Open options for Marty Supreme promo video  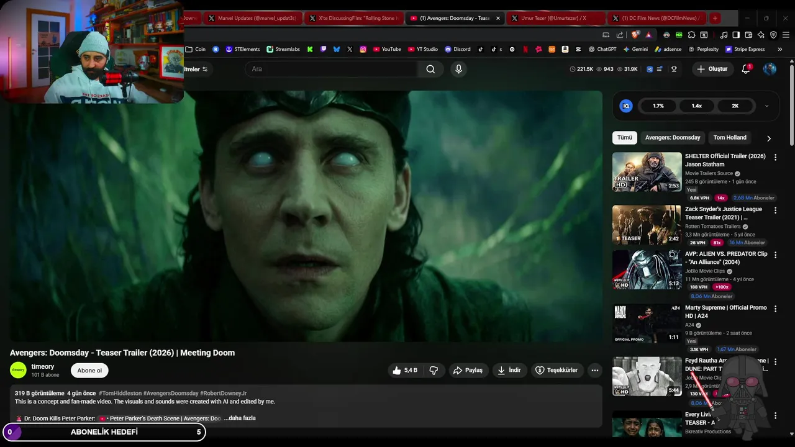click(x=775, y=309)
